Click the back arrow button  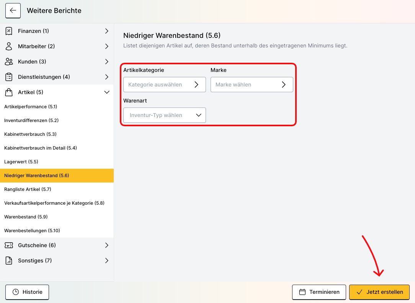tap(13, 11)
